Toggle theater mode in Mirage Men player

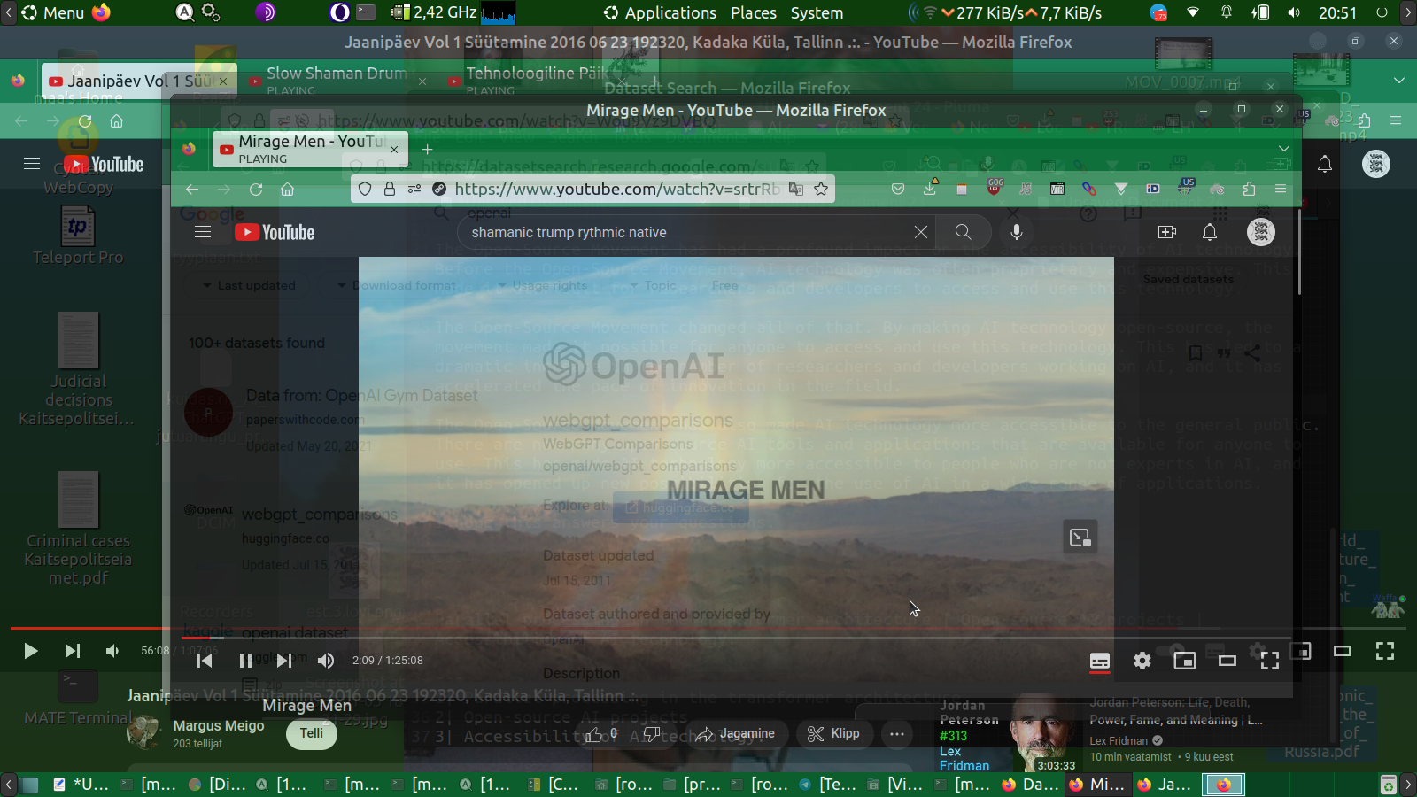pos(1227,661)
